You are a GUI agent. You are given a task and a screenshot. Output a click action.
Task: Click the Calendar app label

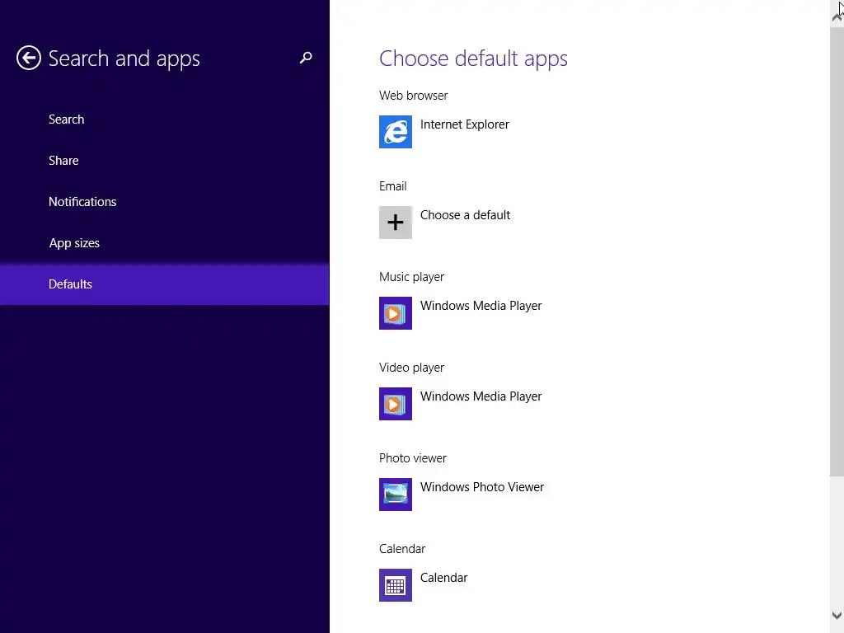click(443, 578)
